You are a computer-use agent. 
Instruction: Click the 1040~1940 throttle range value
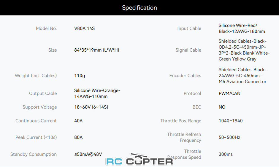click(x=231, y=121)
